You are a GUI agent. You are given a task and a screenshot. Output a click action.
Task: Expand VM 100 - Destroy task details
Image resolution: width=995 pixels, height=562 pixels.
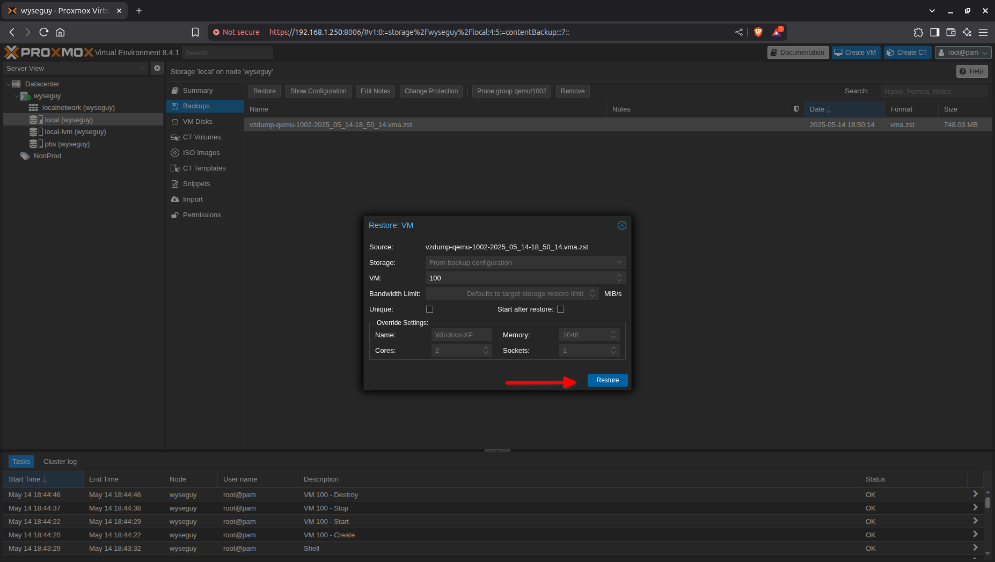point(975,494)
